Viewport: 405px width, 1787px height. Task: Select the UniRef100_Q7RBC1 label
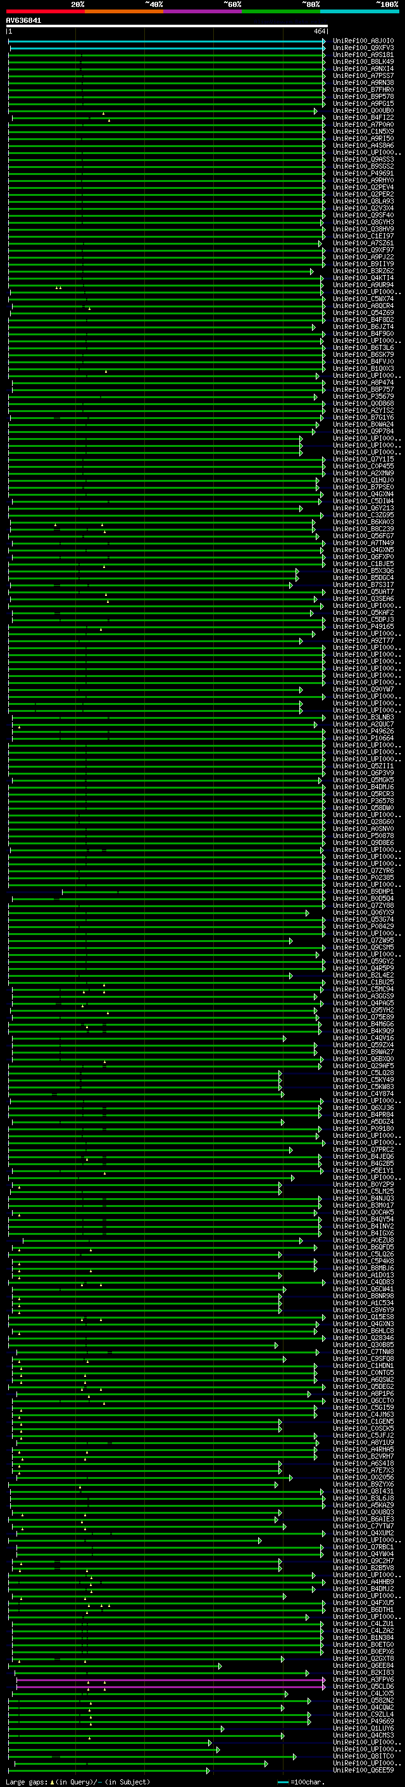[363, 1546]
